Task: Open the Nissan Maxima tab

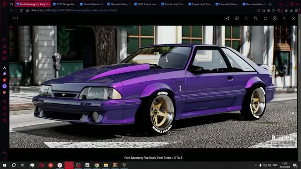Action: [x=91, y=4]
